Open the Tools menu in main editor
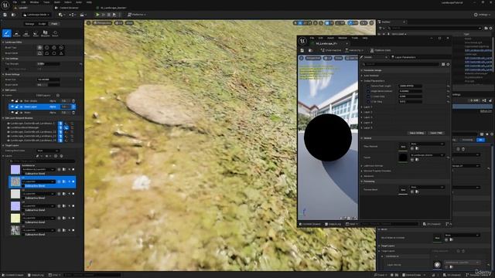 click(46, 2)
